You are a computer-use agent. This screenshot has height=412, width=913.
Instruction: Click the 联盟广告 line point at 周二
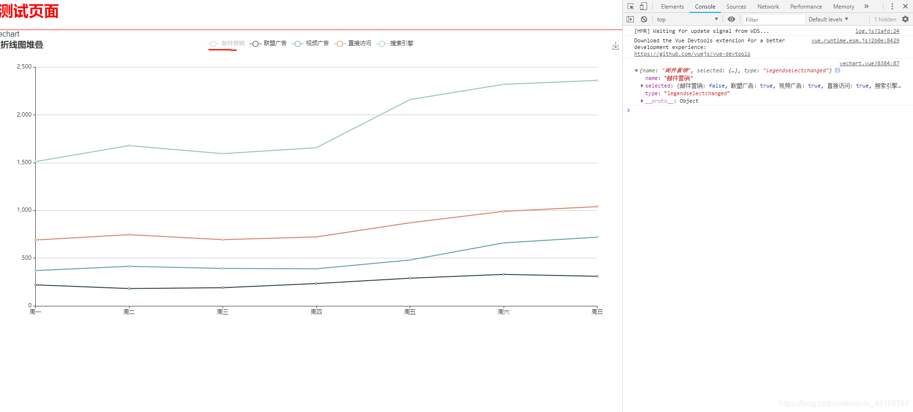click(129, 288)
